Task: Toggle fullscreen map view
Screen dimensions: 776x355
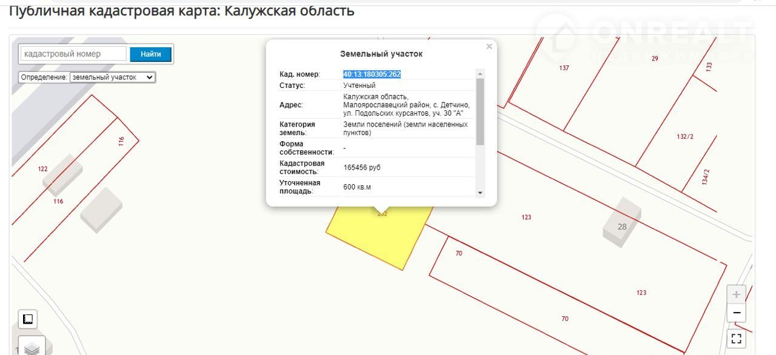Action: pos(736,339)
